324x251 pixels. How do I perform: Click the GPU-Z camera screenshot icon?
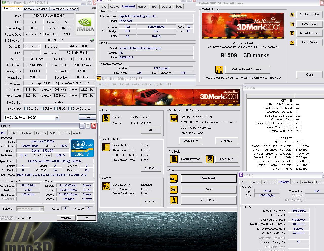(94, 8)
